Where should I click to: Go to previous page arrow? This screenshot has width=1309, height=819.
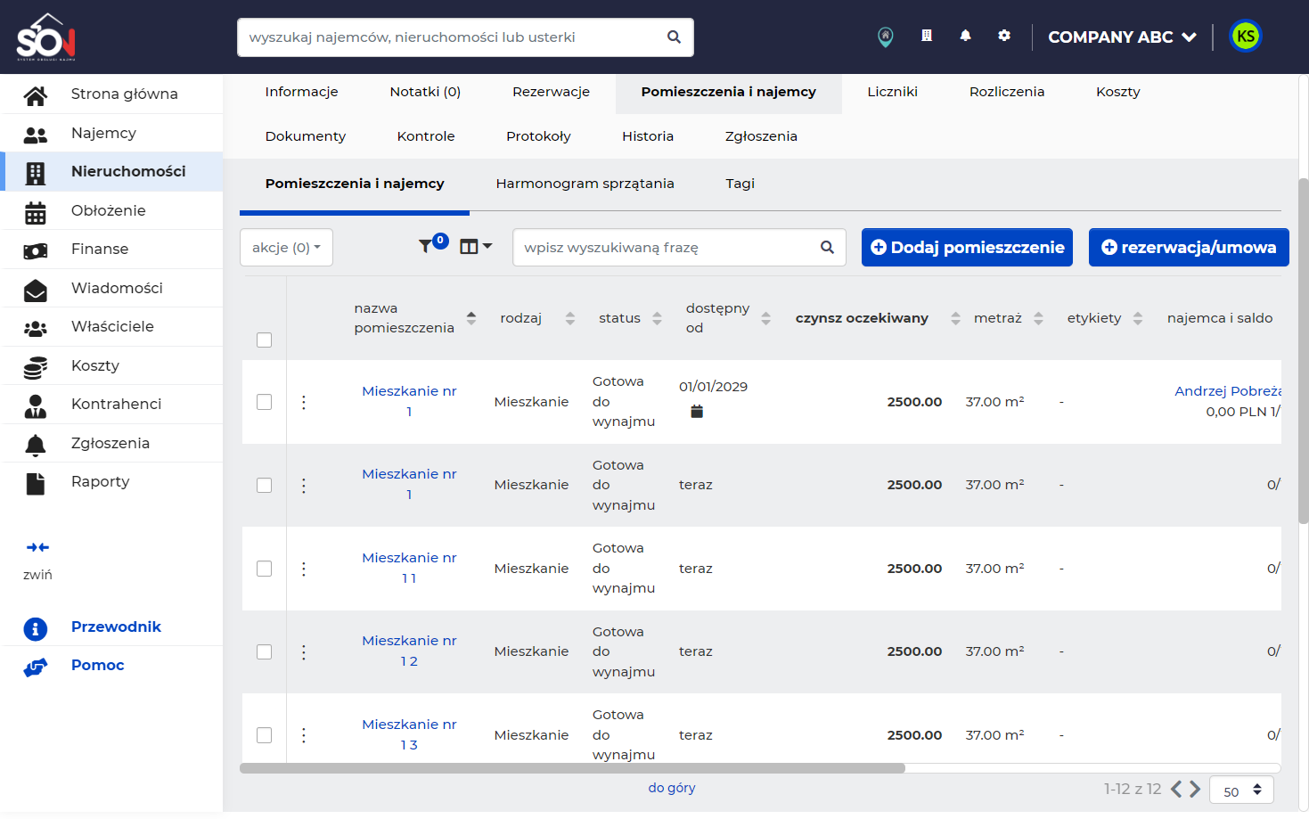point(1176,789)
